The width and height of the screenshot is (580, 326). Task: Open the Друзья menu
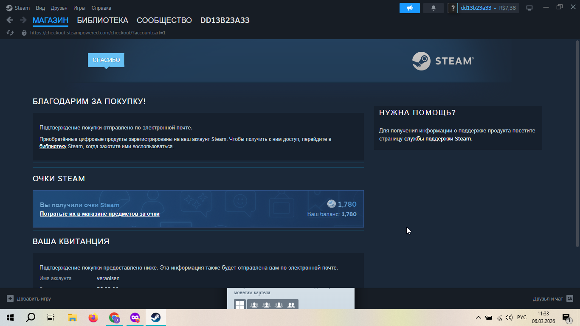coord(59,8)
